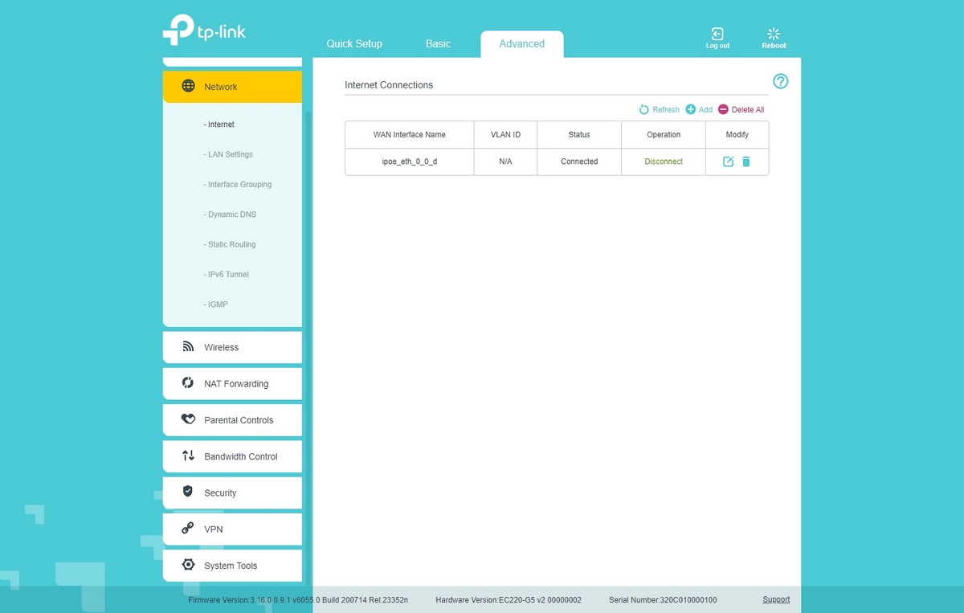
Task: Open Interface Grouping in sidebar
Action: 238,184
